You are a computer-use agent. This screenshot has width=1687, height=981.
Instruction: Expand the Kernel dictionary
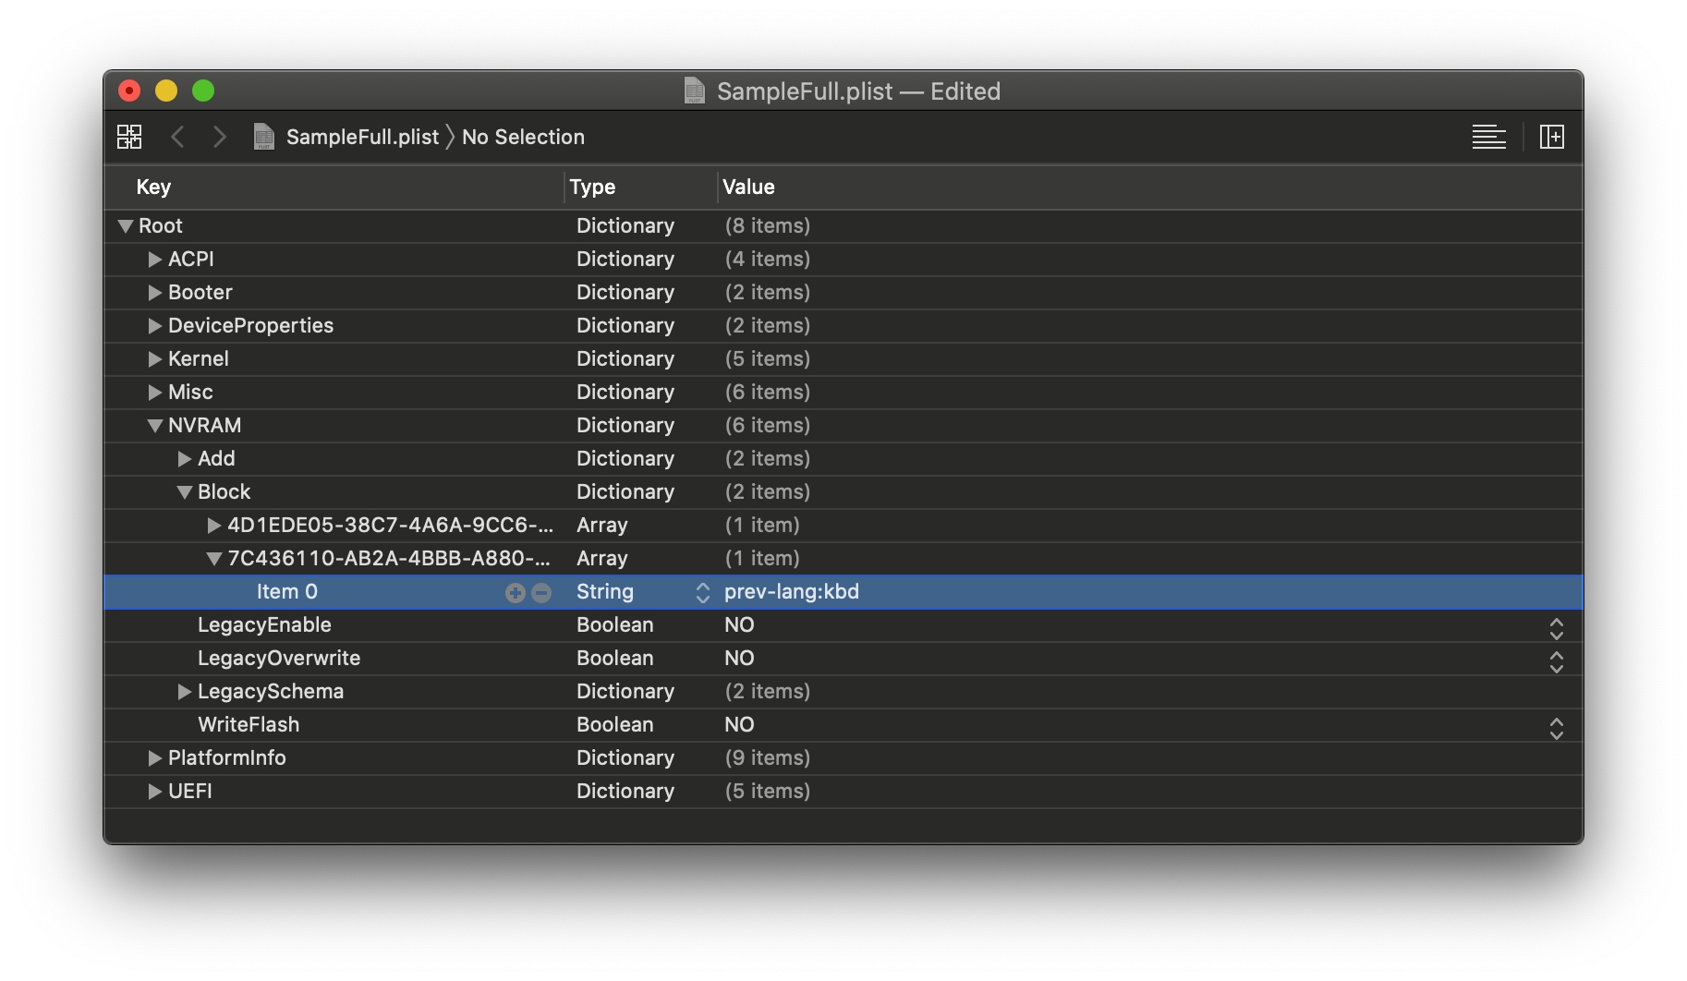coord(155,359)
